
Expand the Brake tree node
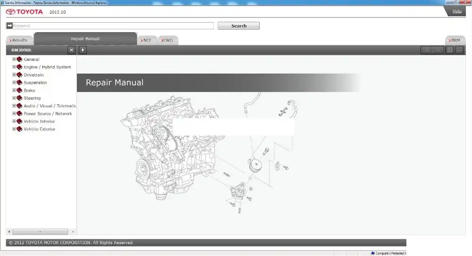pyautogui.click(x=14, y=90)
